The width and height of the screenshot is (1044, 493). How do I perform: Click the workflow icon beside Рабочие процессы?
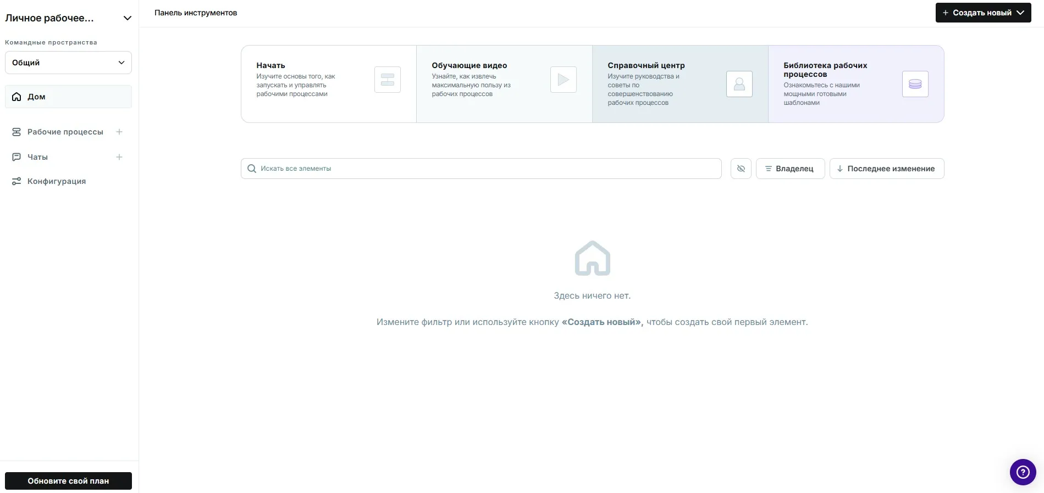pos(16,132)
